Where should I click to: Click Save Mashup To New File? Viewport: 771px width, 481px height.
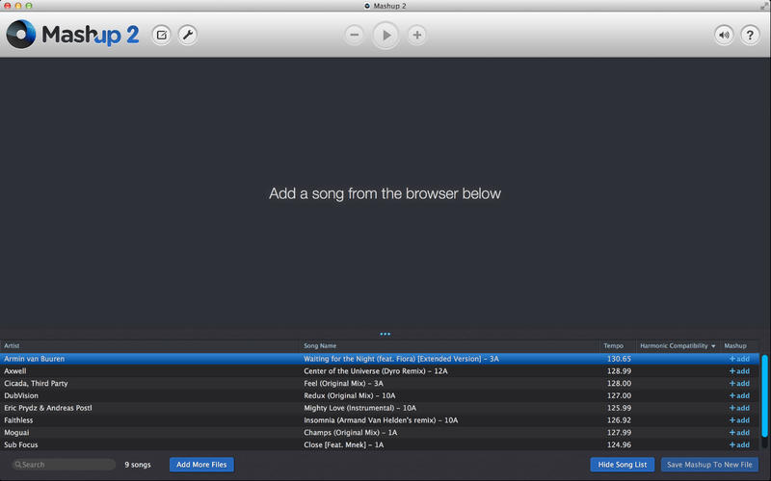pyautogui.click(x=709, y=465)
